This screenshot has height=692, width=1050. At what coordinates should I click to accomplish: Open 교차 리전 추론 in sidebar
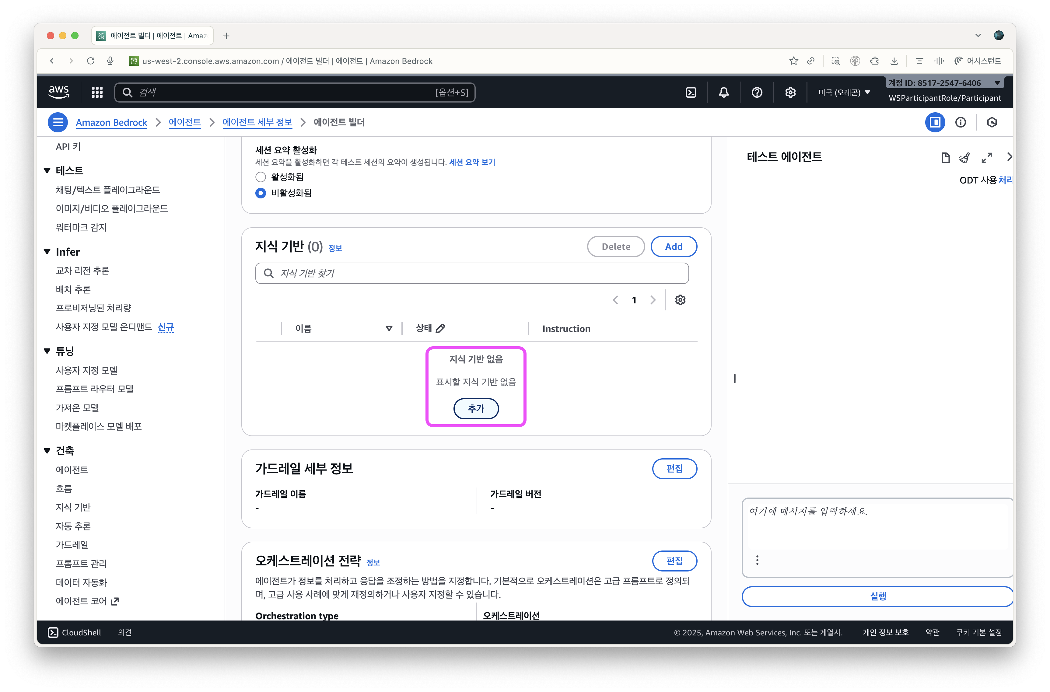coord(82,271)
